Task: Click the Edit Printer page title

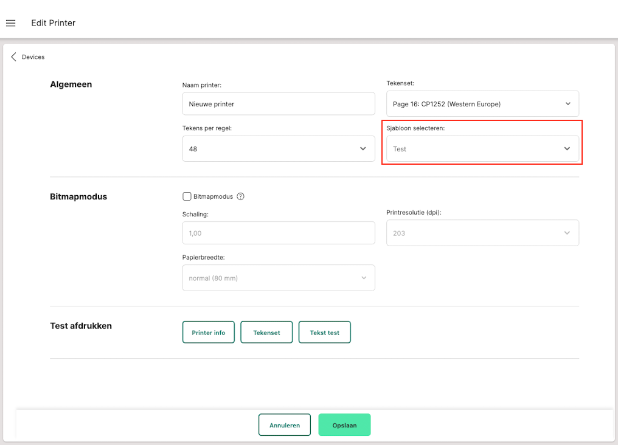Action: point(54,23)
